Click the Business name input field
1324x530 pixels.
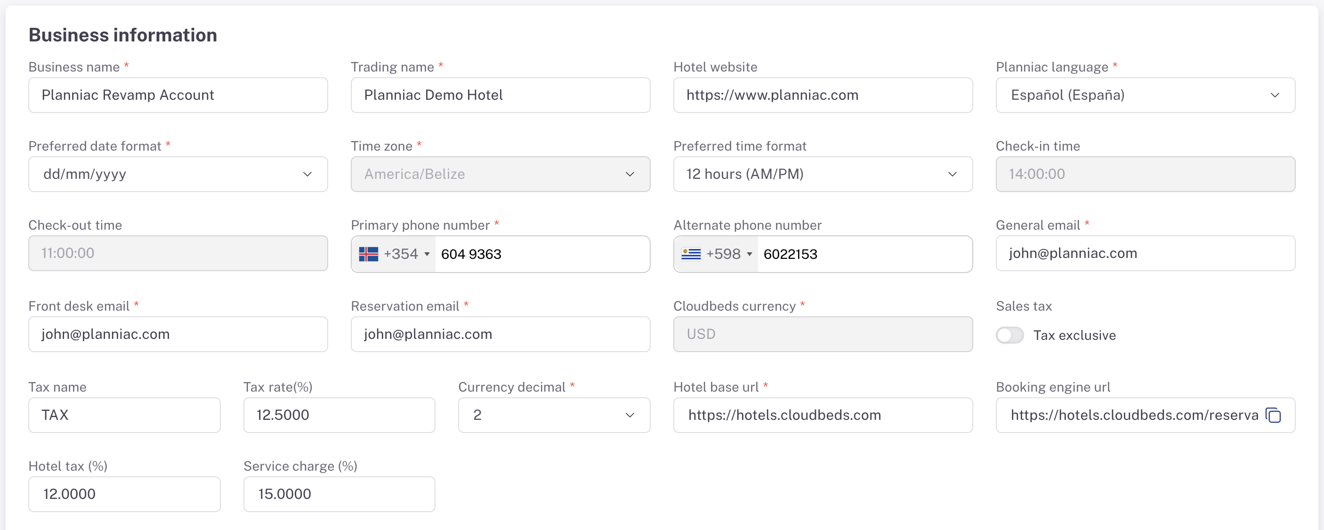point(178,95)
